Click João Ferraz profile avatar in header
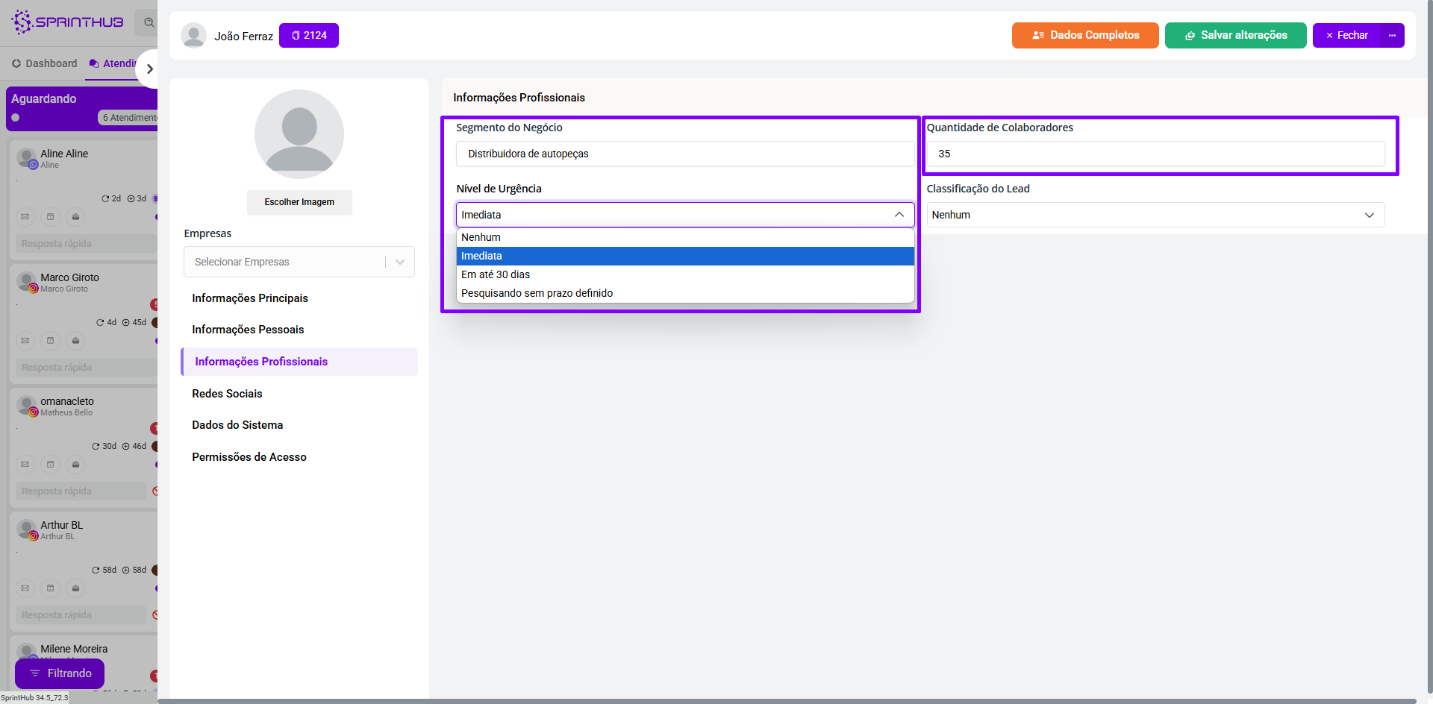The height and width of the screenshot is (704, 1433). click(x=193, y=36)
